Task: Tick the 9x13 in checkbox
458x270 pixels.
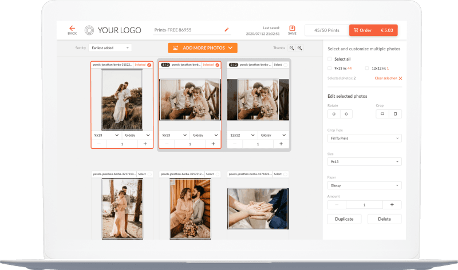Action: tap(330, 68)
